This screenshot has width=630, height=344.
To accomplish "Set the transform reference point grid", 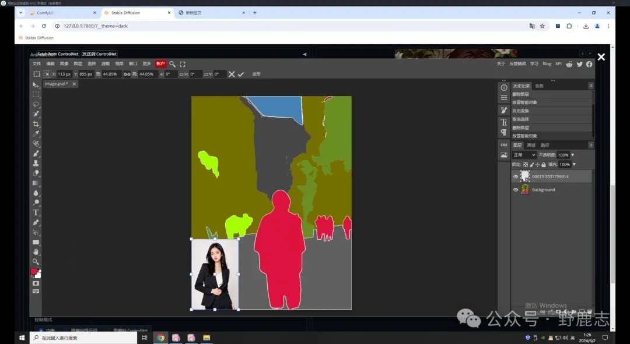I will (x=47, y=74).
